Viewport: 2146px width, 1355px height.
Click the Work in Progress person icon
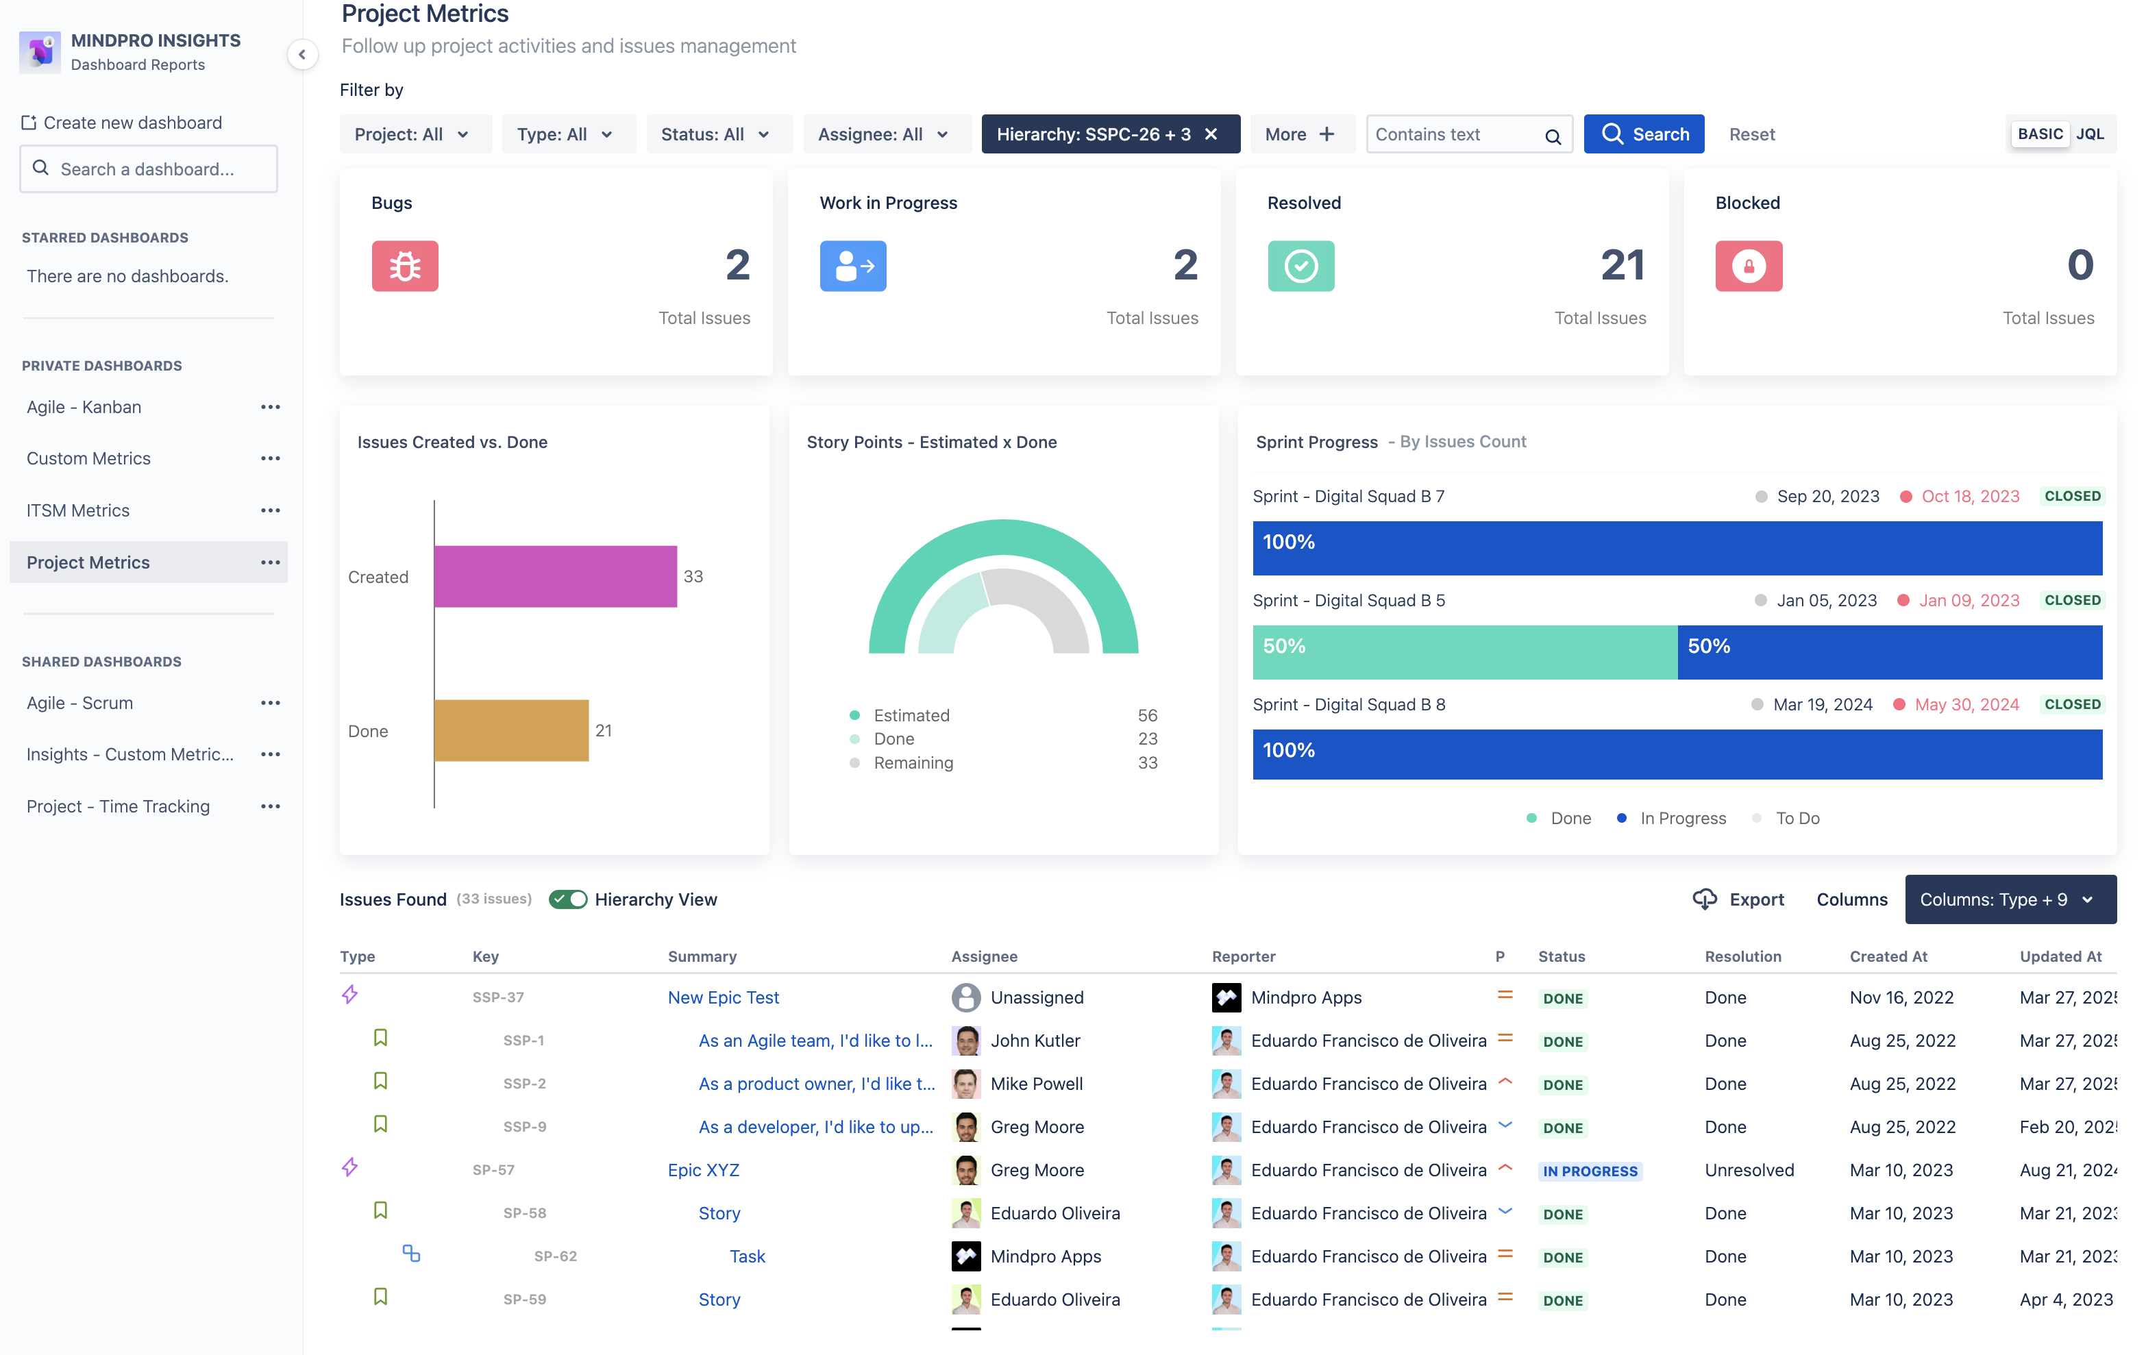point(853,266)
